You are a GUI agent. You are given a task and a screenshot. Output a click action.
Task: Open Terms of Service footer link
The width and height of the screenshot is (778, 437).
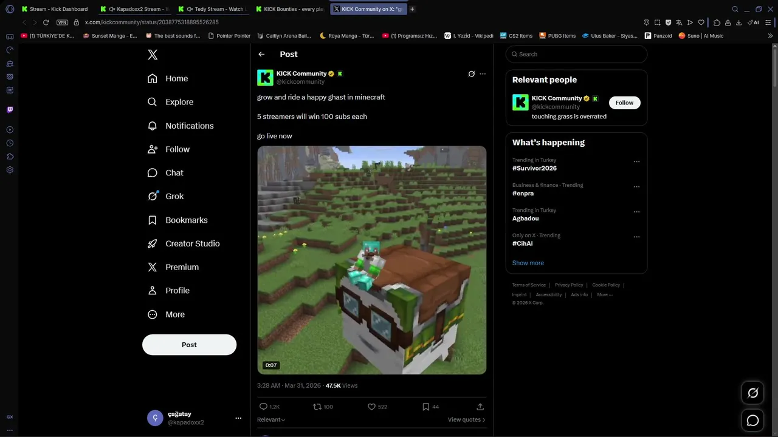point(529,285)
